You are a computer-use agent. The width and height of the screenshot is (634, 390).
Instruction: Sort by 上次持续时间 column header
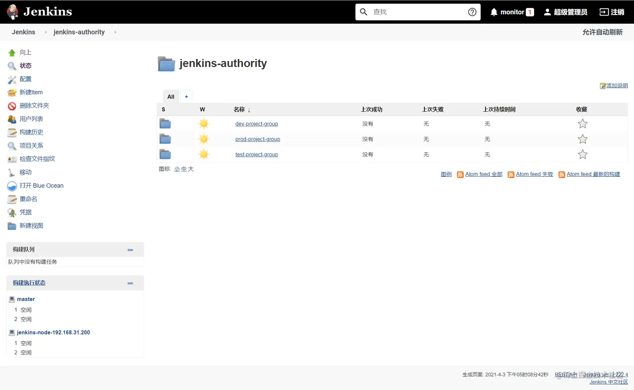click(x=499, y=110)
